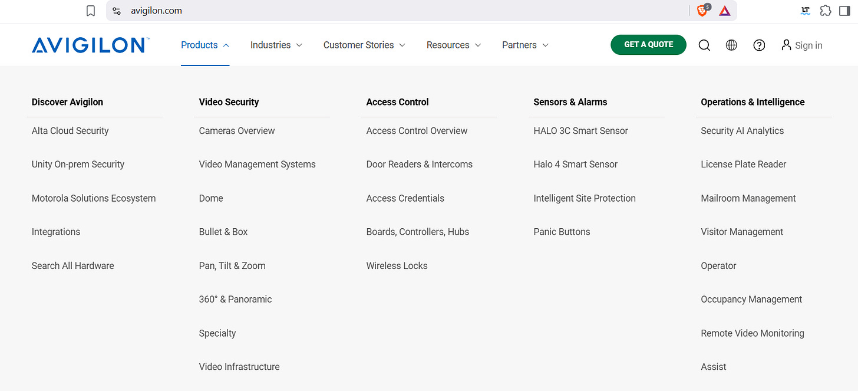This screenshot has height=391, width=858.
Task: Click the help question mark icon
Action: click(759, 45)
